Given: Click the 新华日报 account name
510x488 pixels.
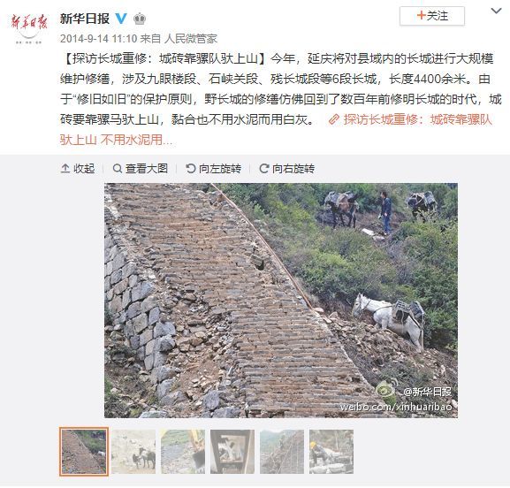Looking at the screenshot, I should coord(85,19).
